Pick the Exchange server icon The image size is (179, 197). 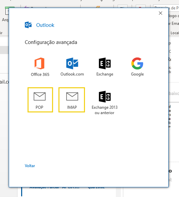point(105,63)
